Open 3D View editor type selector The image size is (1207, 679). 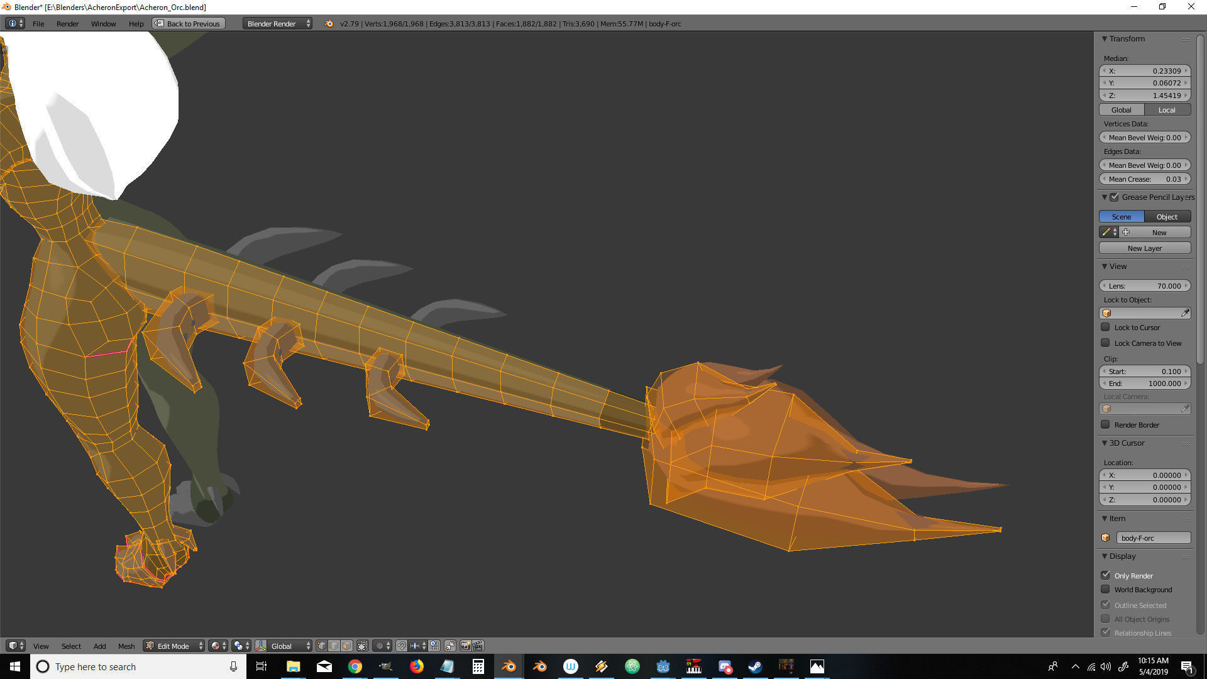(16, 646)
